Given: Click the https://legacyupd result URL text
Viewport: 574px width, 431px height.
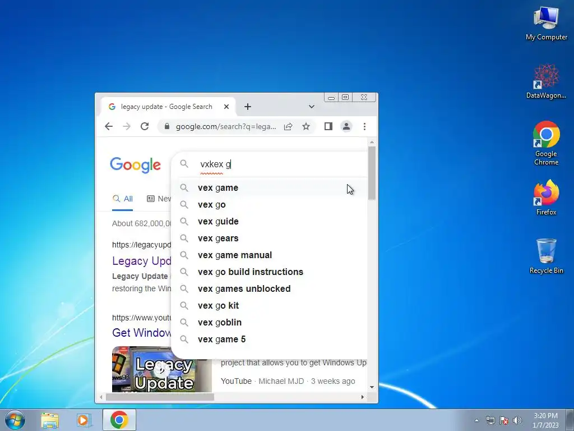Looking at the screenshot, I should (x=142, y=245).
